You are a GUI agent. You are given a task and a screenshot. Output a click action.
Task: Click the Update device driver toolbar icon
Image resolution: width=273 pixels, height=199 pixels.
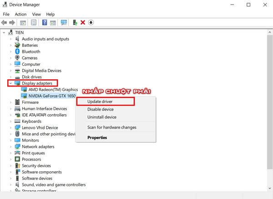(x=75, y=22)
